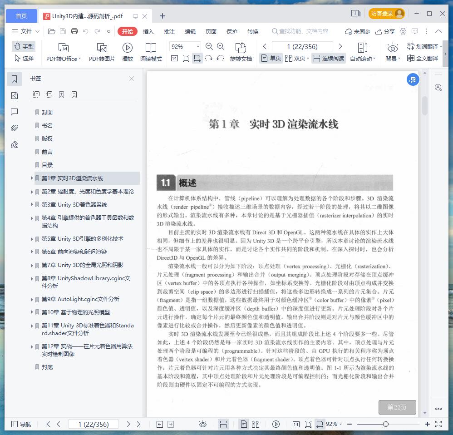
Task: Switch to the 转换 ribbon tab
Action: 253,31
